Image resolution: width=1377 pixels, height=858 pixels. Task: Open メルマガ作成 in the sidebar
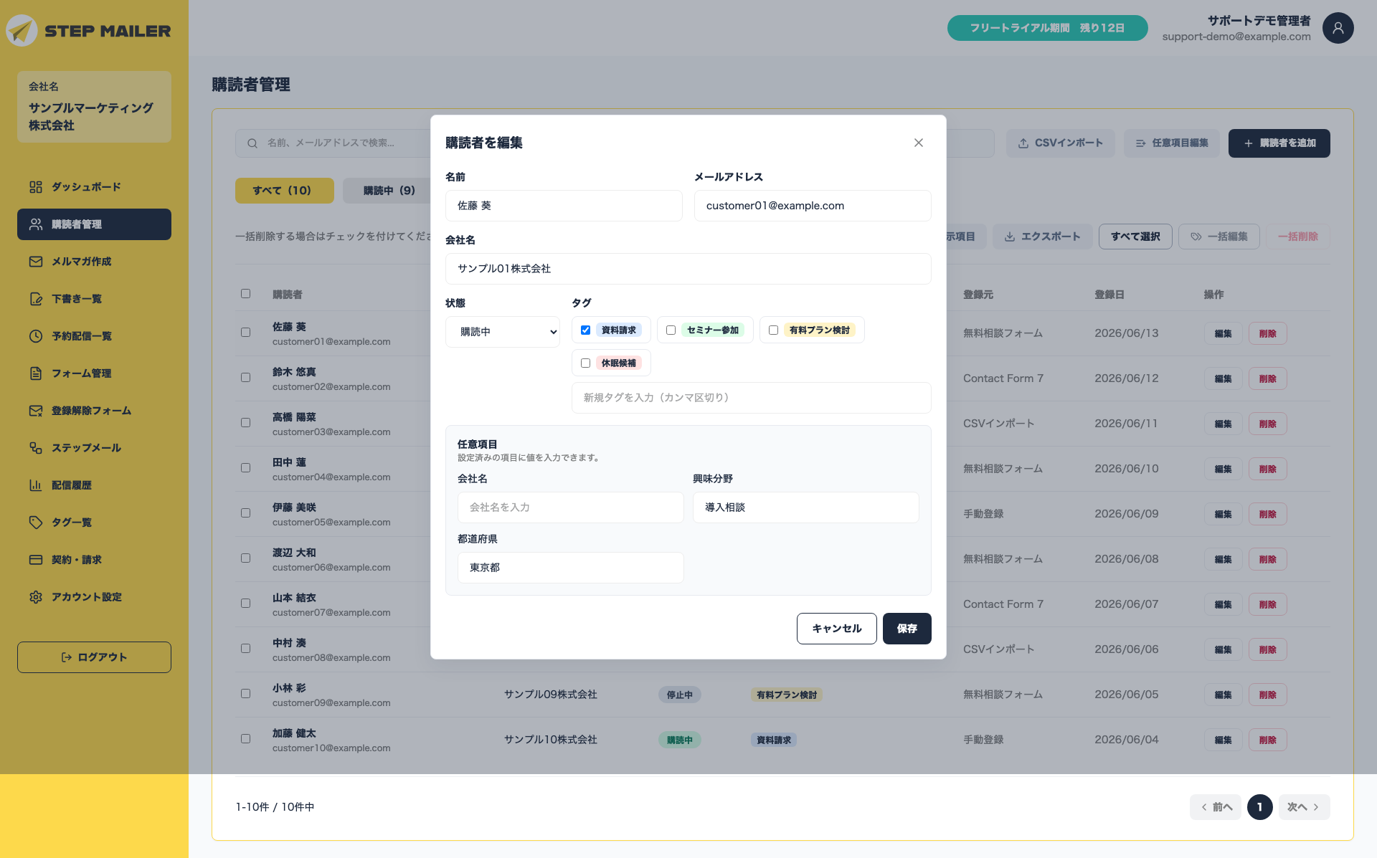tap(94, 262)
